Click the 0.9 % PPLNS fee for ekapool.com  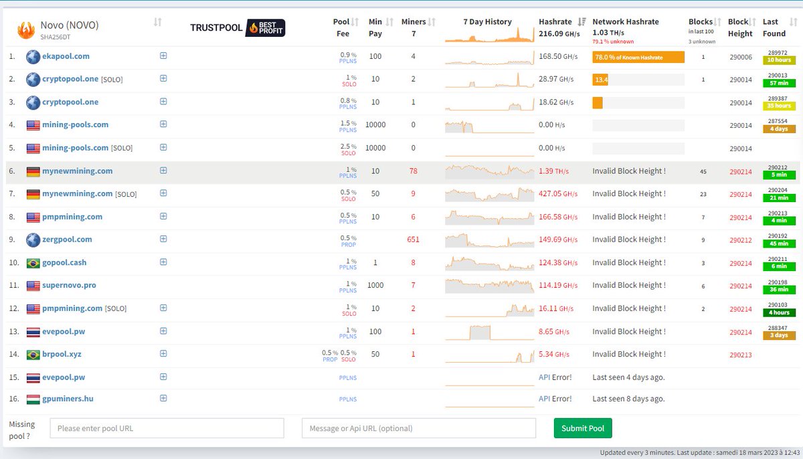[348, 58]
